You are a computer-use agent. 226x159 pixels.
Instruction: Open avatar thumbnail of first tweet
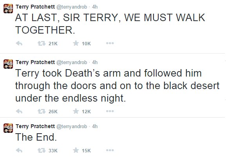8,9
